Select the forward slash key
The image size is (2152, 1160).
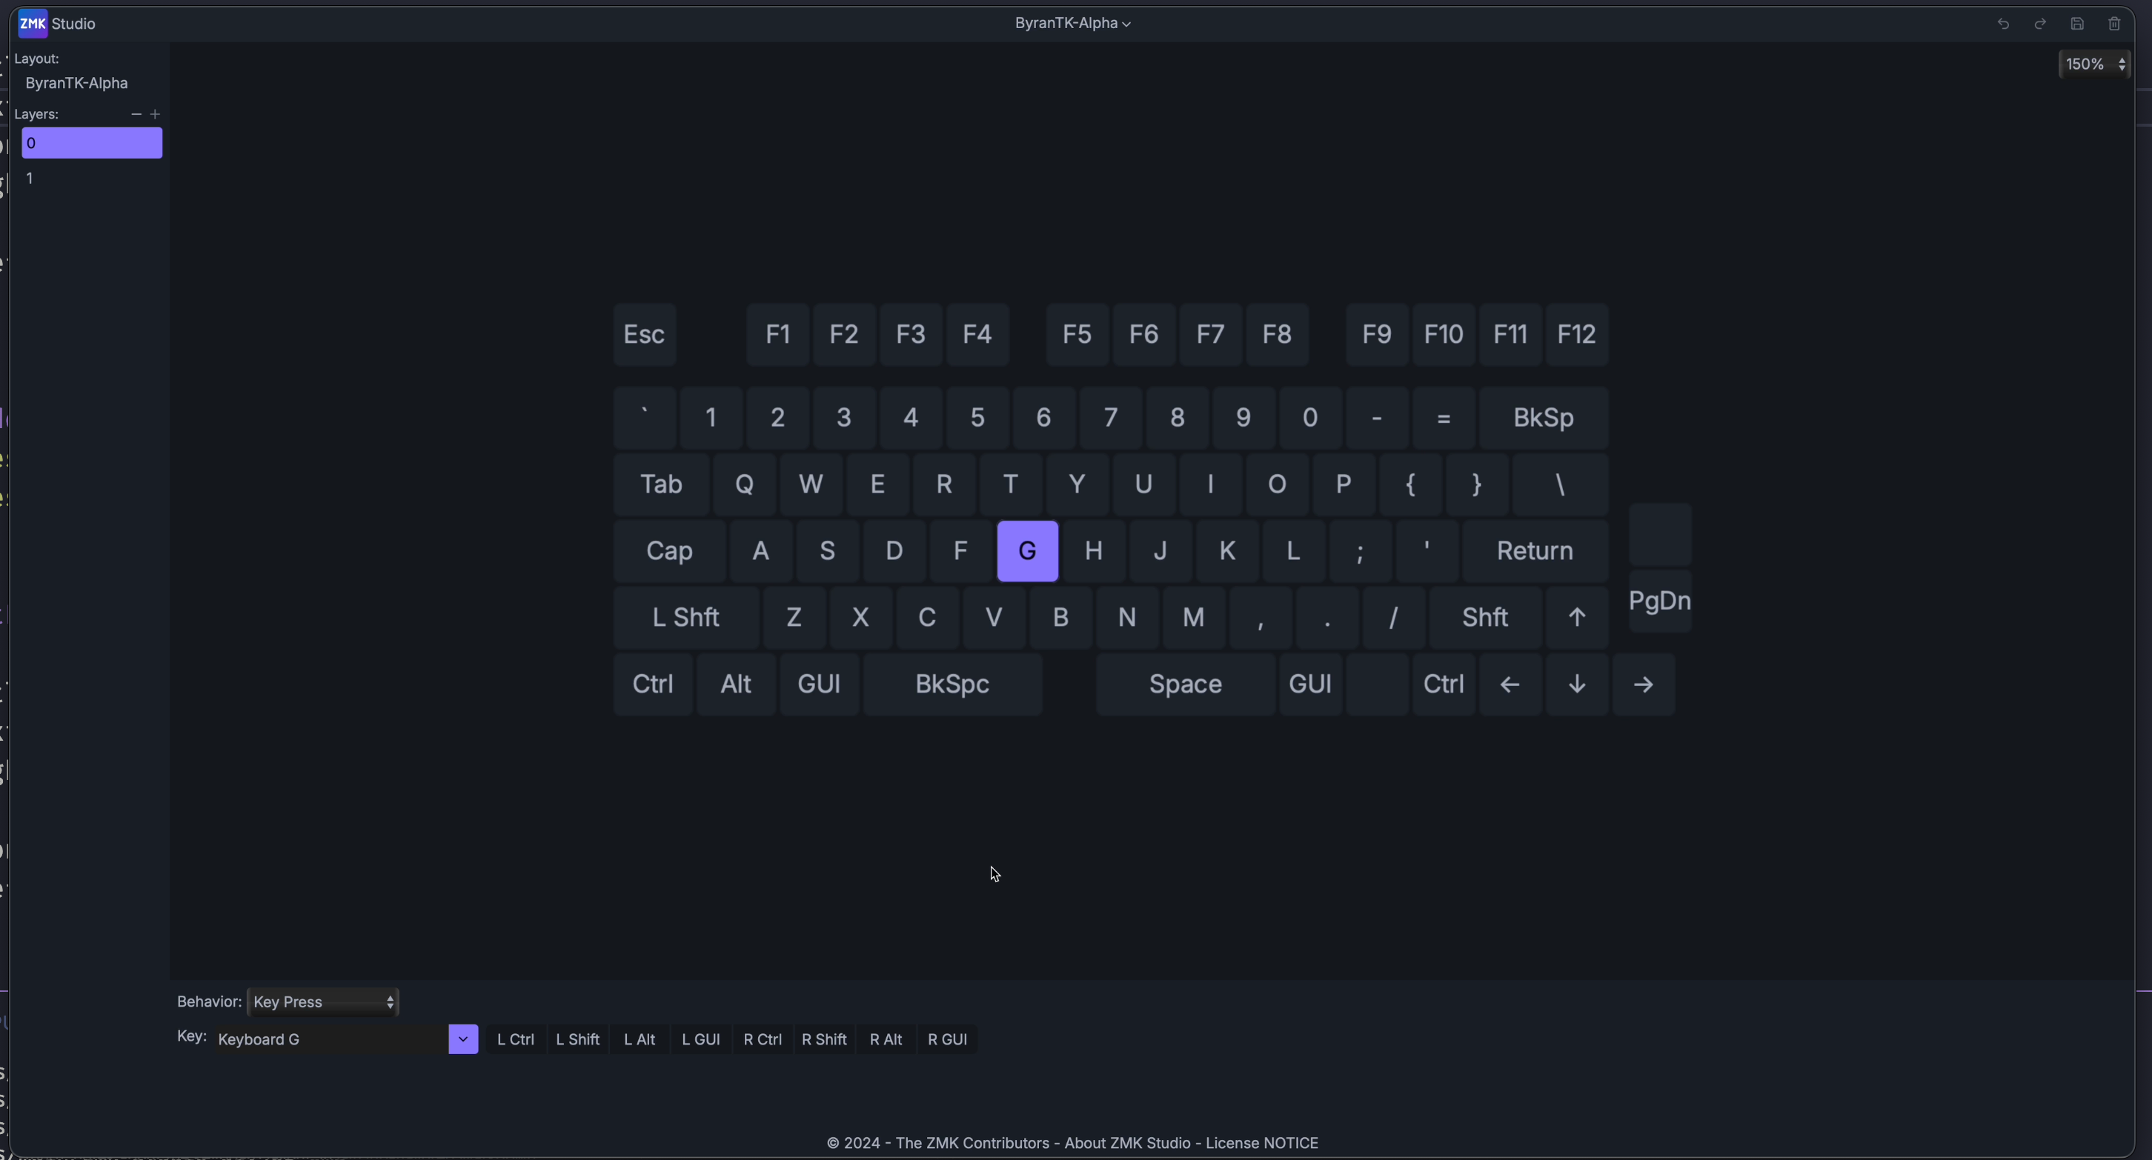click(x=1395, y=618)
